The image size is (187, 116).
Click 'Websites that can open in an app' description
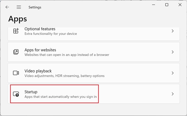click(x=67, y=55)
